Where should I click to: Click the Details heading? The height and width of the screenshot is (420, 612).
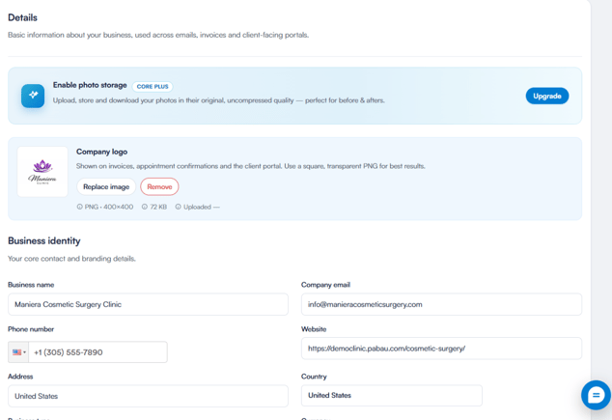coord(22,18)
